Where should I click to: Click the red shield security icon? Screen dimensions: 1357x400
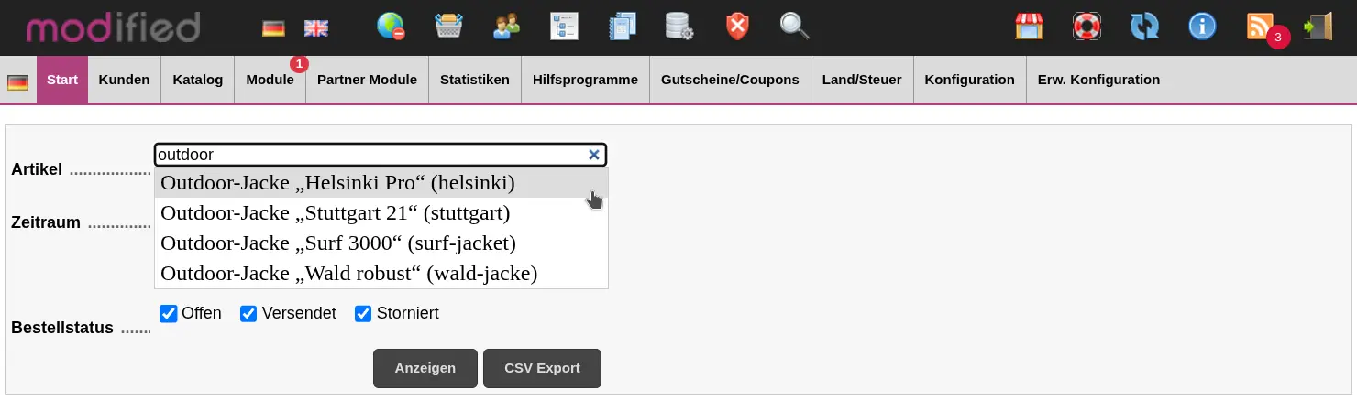(x=737, y=27)
